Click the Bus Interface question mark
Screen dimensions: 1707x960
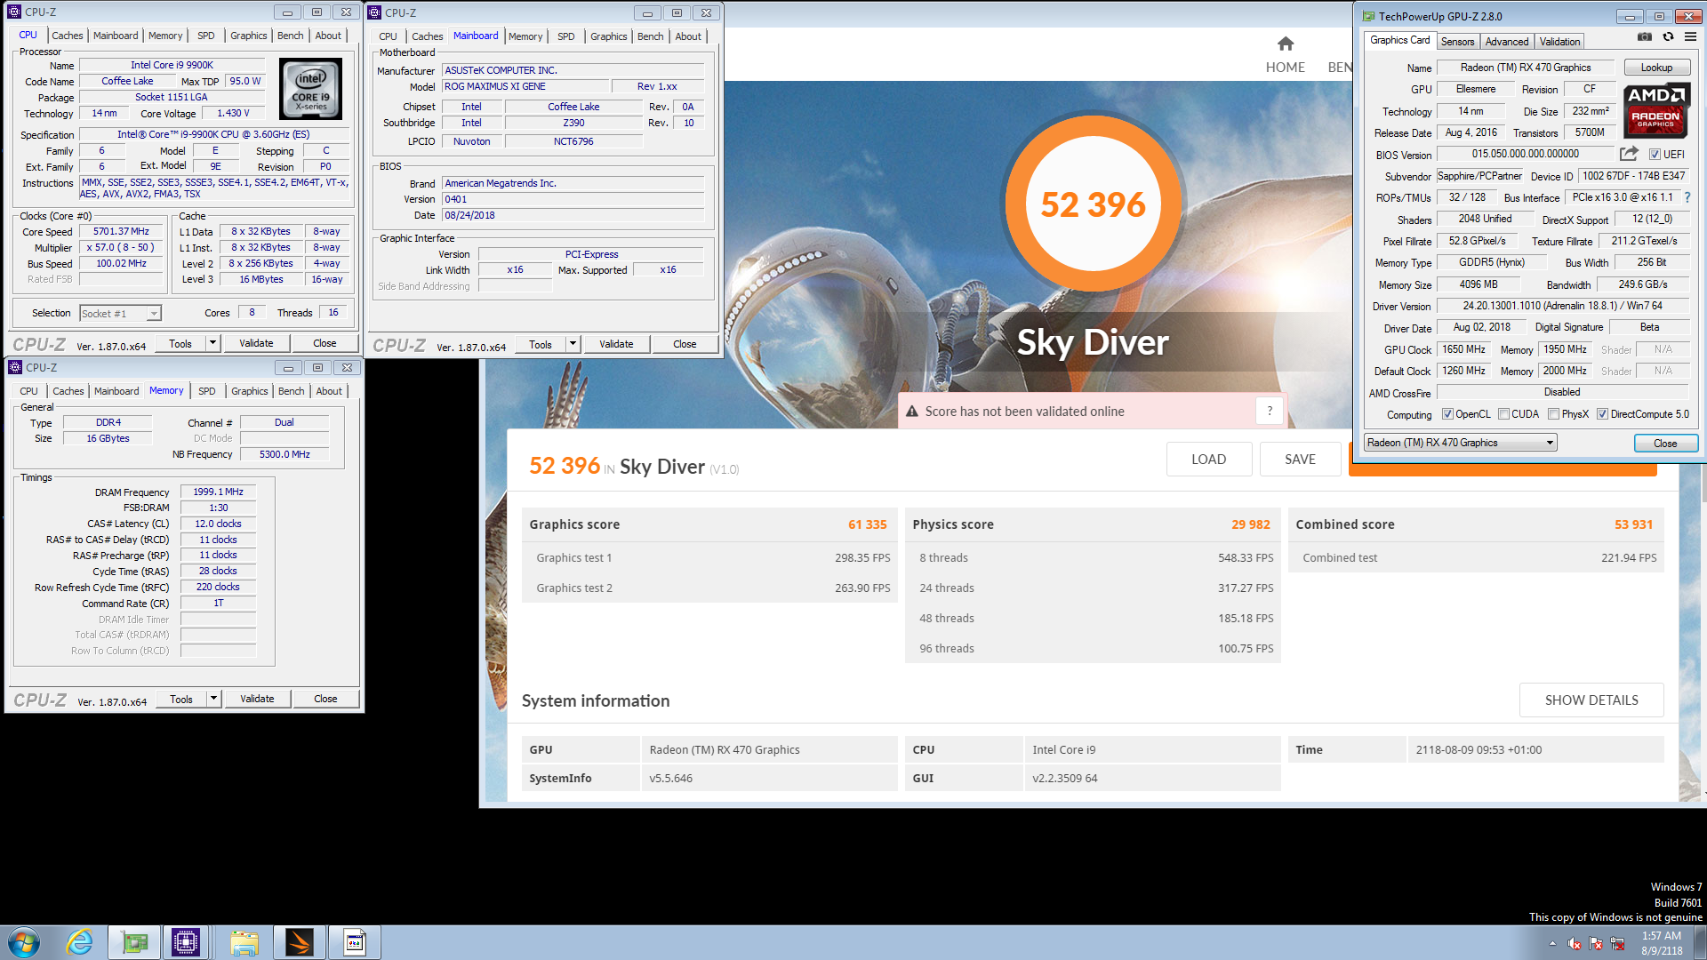(1687, 197)
